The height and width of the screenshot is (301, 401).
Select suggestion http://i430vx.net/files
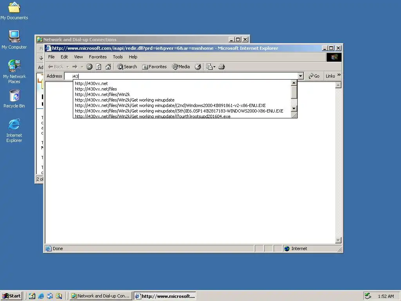(182, 89)
